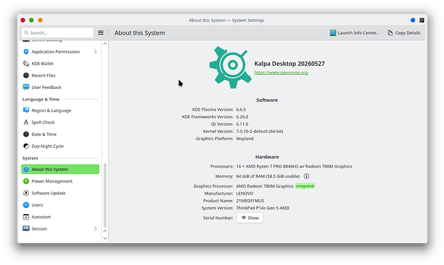Click the sidebar scroll down arrow at bottom
The image size is (444, 265).
[x=105, y=239]
